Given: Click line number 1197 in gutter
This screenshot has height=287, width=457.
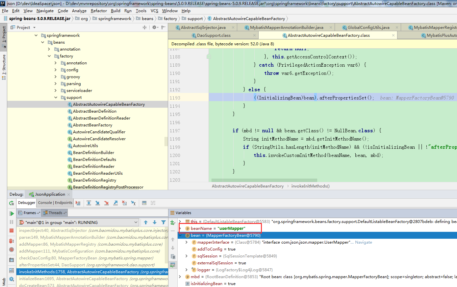Looking at the screenshot, I should point(175,130).
